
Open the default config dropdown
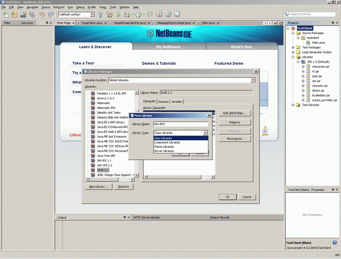(92, 14)
